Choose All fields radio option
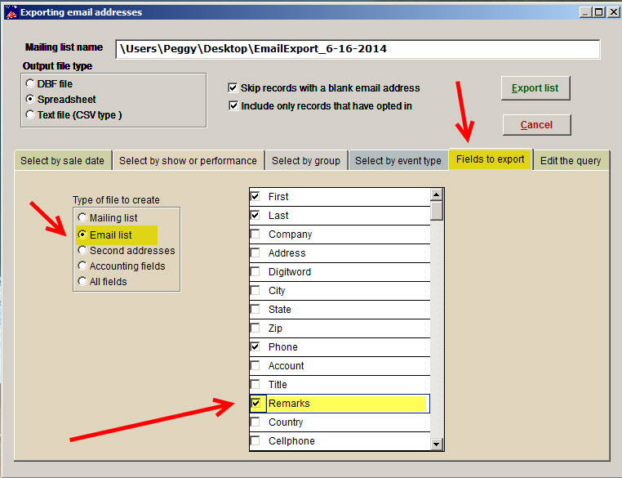The image size is (622, 478). [x=82, y=282]
